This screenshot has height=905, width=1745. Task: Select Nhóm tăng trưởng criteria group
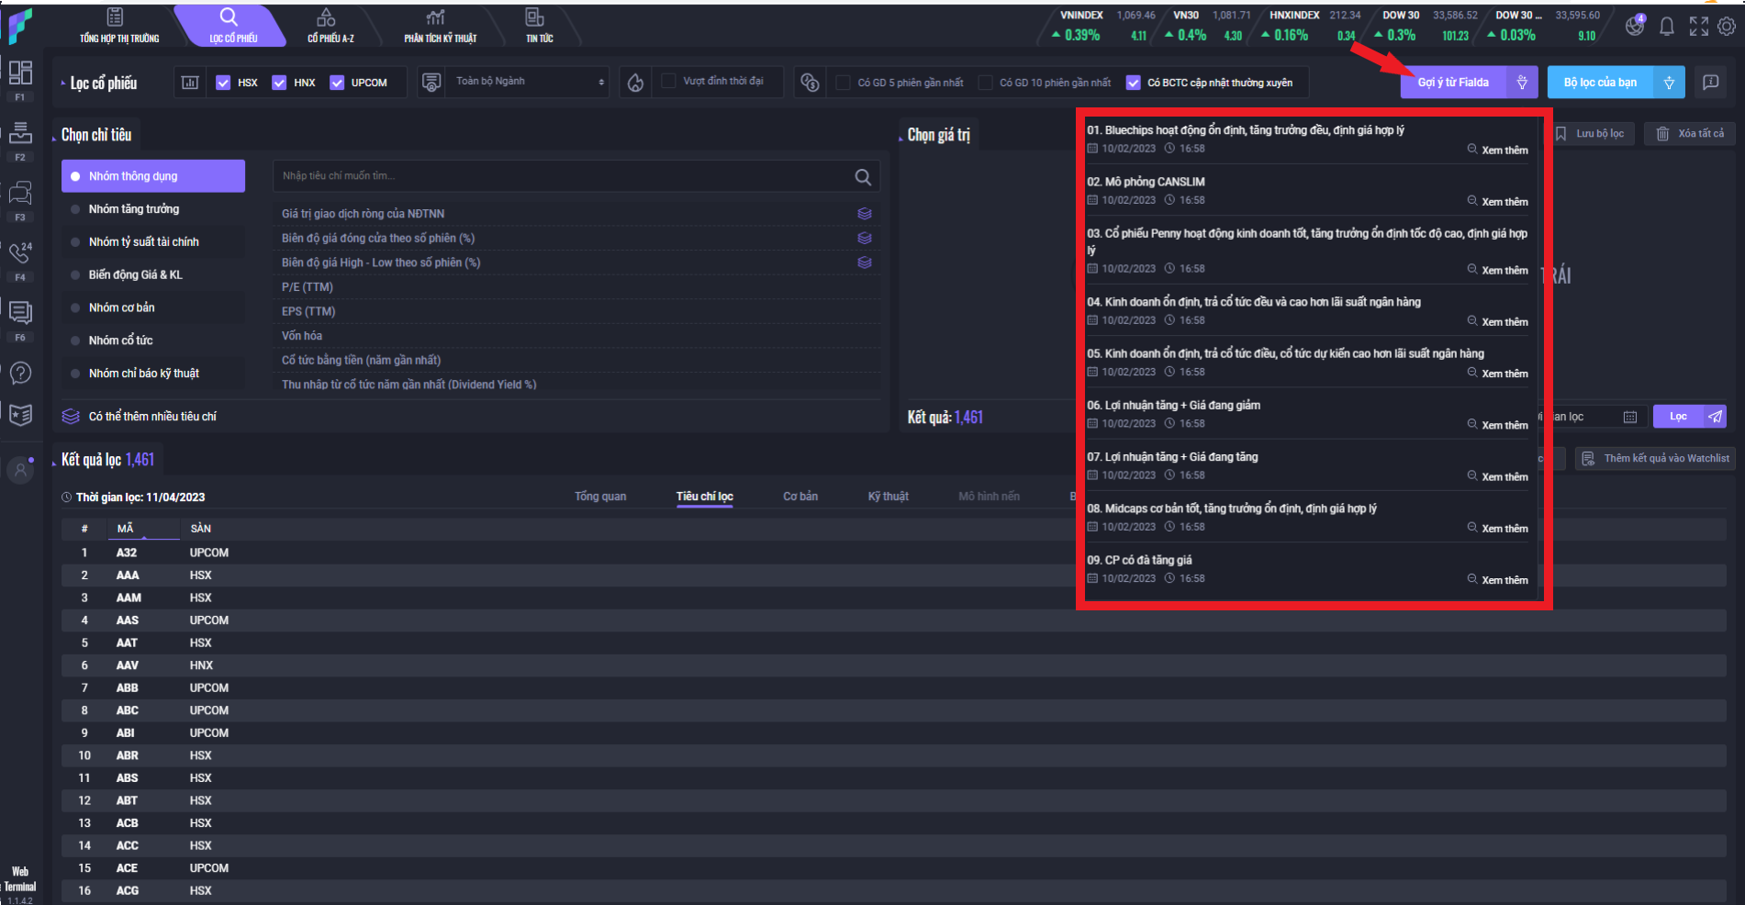tap(134, 209)
